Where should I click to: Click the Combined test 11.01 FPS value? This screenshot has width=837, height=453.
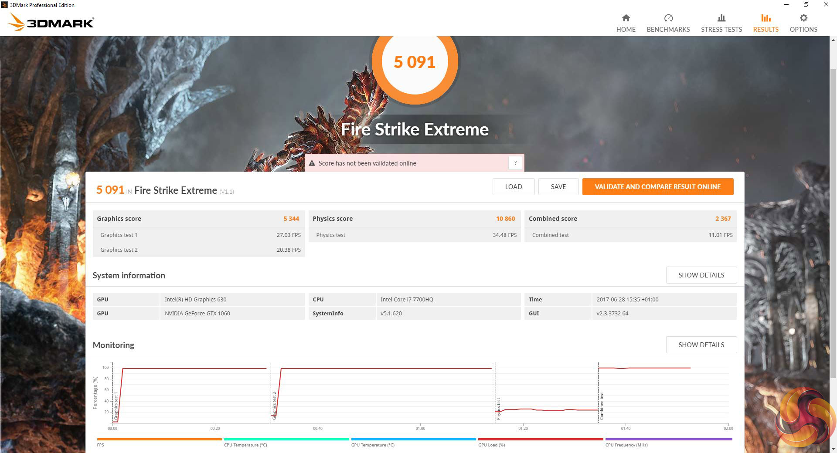pyautogui.click(x=720, y=235)
